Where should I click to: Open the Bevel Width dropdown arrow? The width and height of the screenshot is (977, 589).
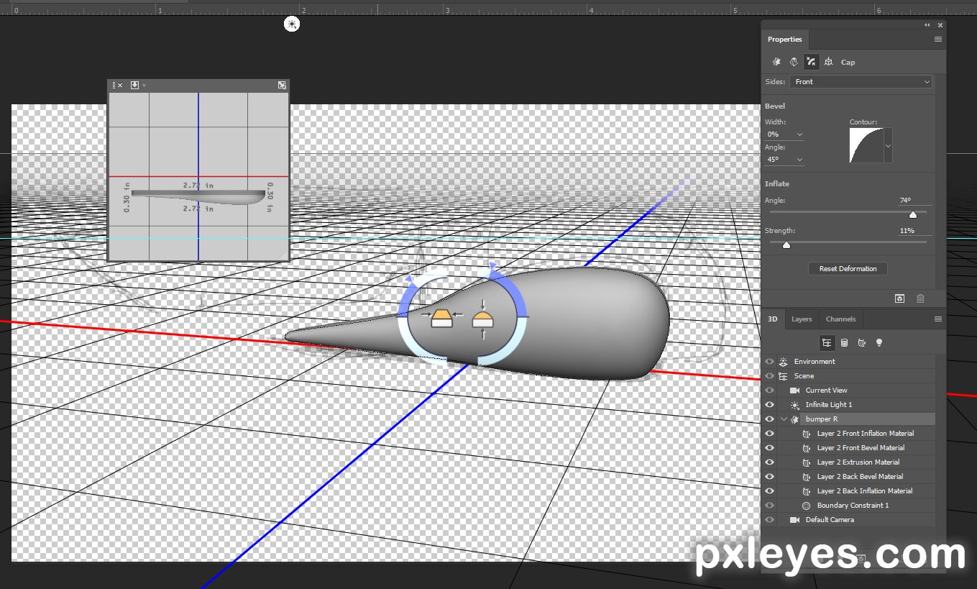799,134
